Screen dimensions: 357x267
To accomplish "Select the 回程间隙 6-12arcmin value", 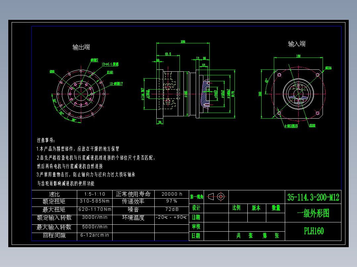I will tap(95, 235).
